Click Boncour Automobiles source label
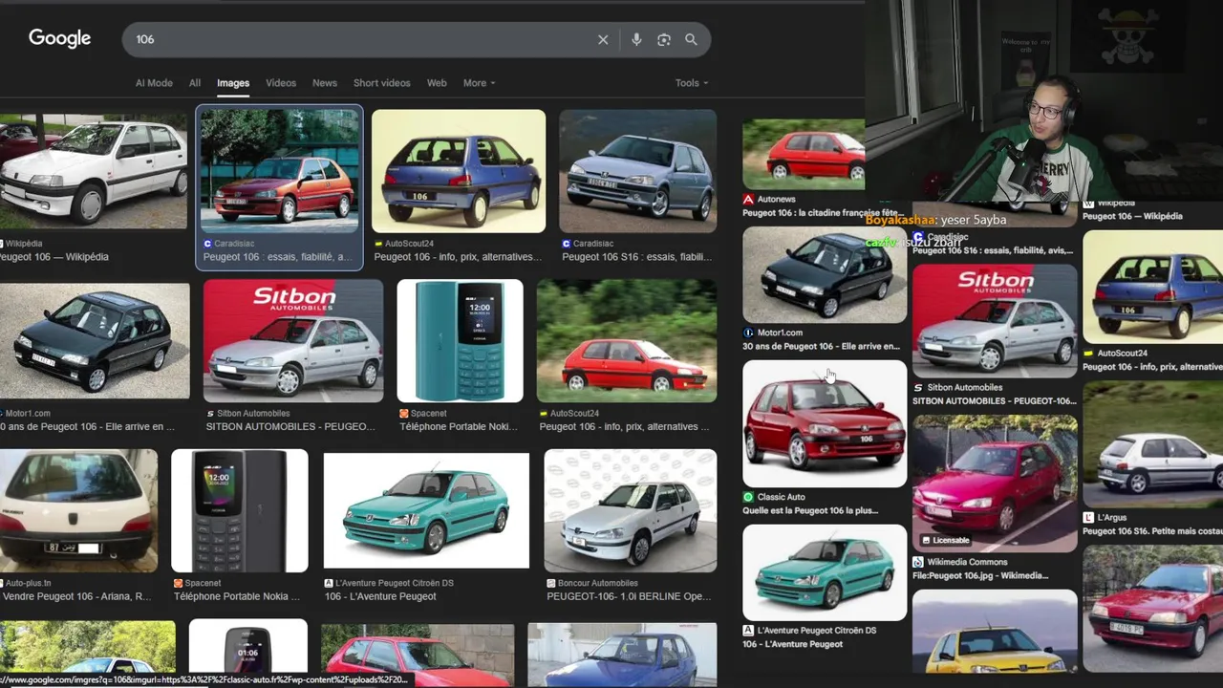The image size is (1223, 688). (597, 583)
